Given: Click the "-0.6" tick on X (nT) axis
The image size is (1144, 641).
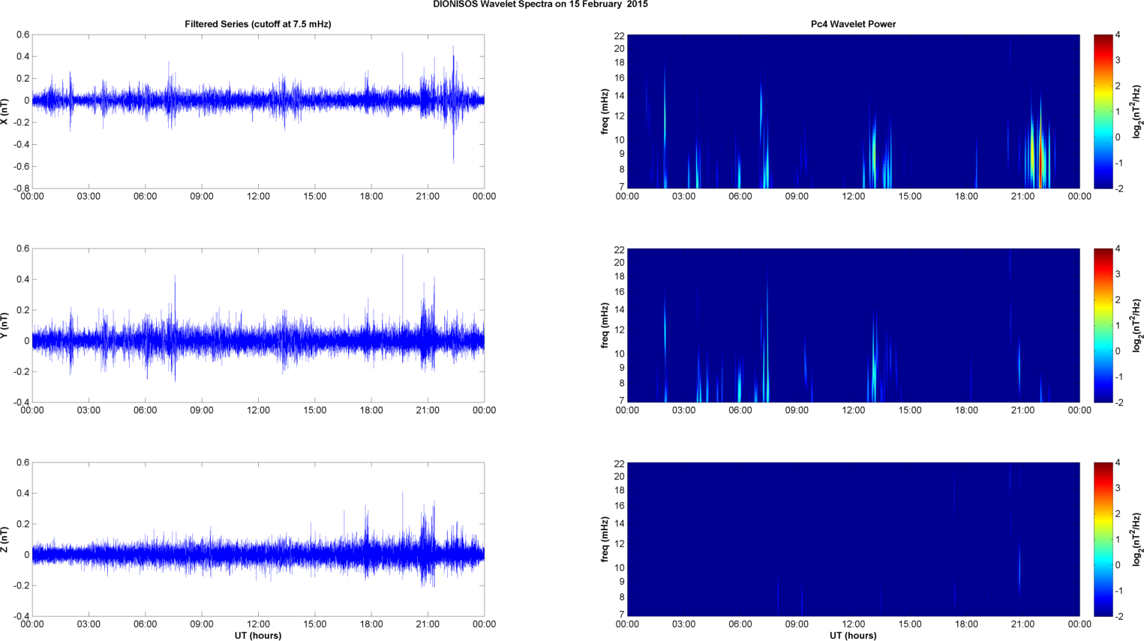Looking at the screenshot, I should point(21,167).
